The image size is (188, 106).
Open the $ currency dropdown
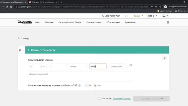tap(43, 67)
